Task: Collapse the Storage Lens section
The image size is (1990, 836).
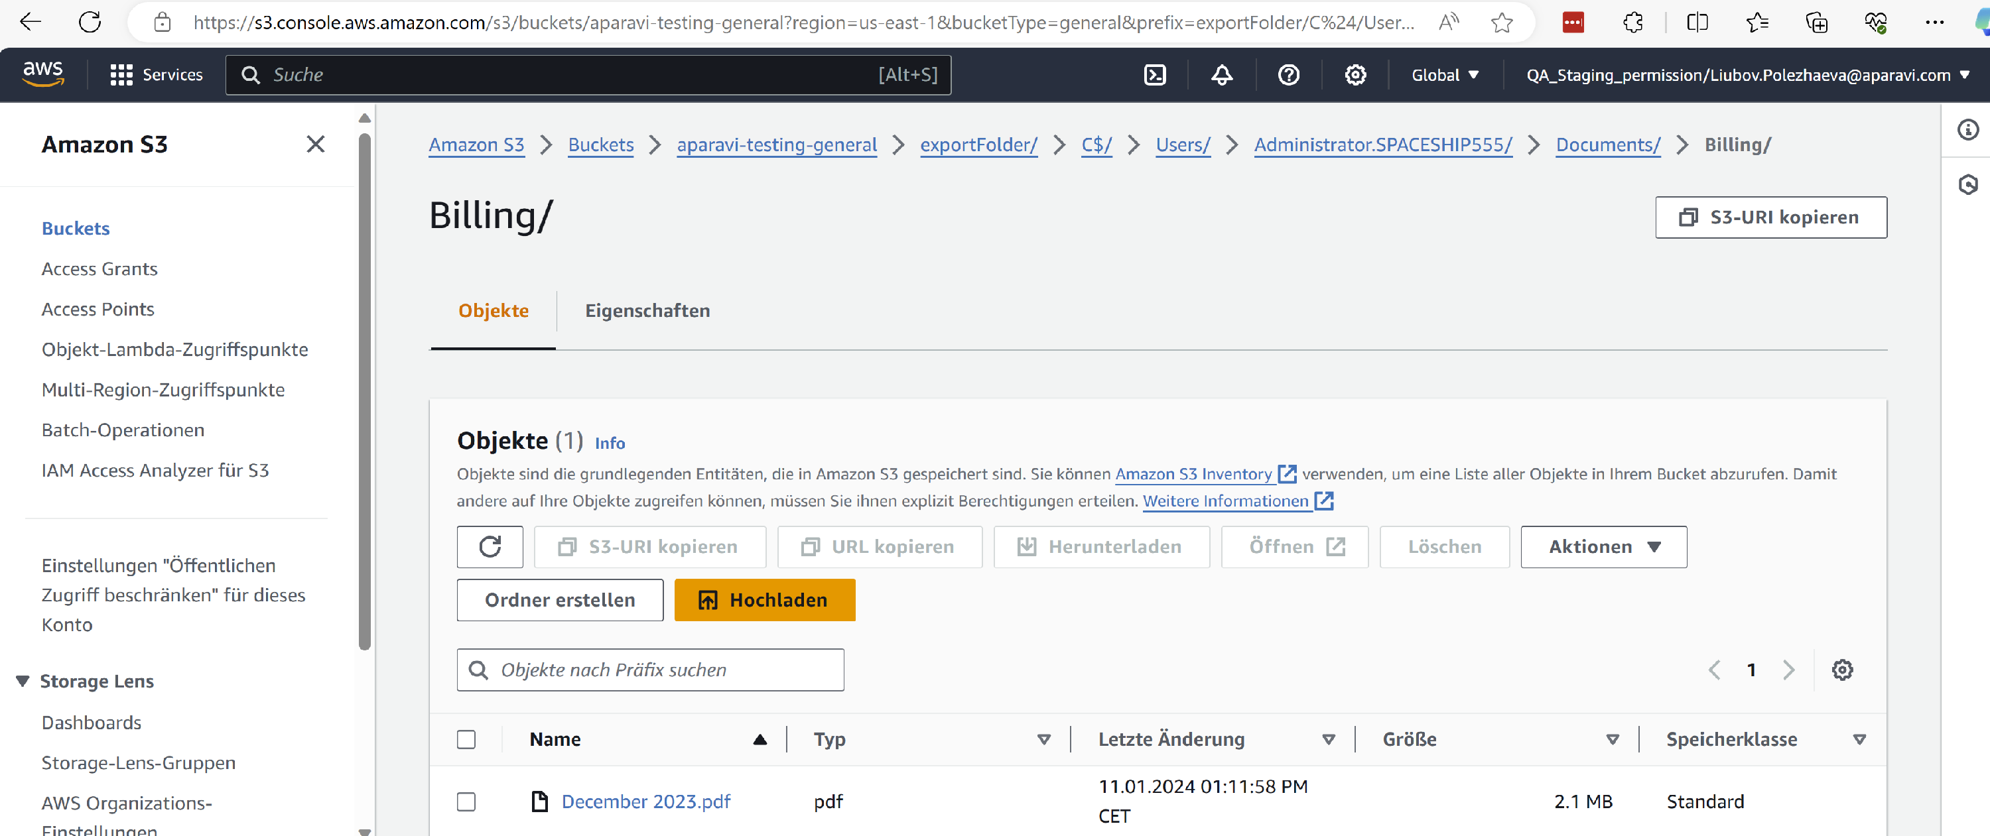Action: [x=23, y=681]
